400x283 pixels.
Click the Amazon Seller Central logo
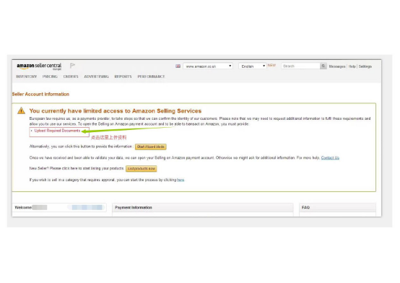click(39, 66)
